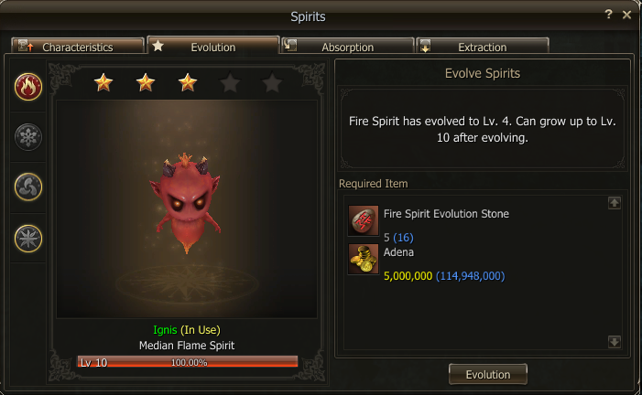
Task: Click the Adena gold coins icon
Action: coord(364,259)
